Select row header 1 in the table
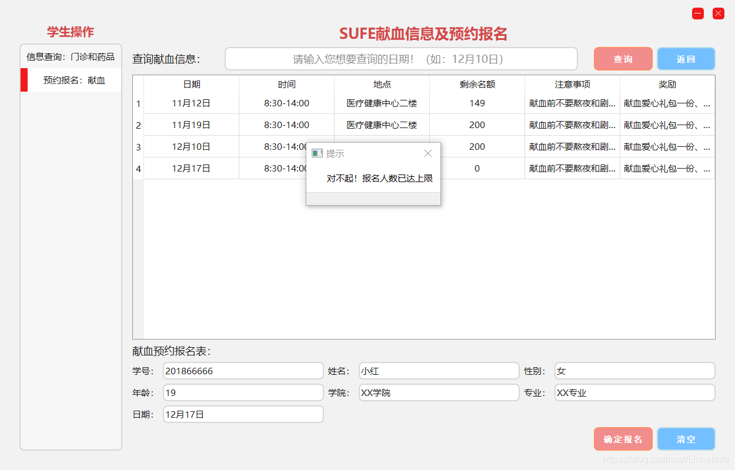Image resolution: width=735 pixels, height=470 pixels. pyautogui.click(x=138, y=103)
